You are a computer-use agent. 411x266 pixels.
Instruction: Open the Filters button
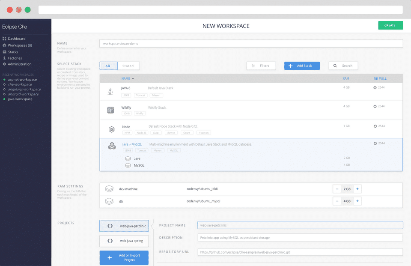(x=261, y=66)
